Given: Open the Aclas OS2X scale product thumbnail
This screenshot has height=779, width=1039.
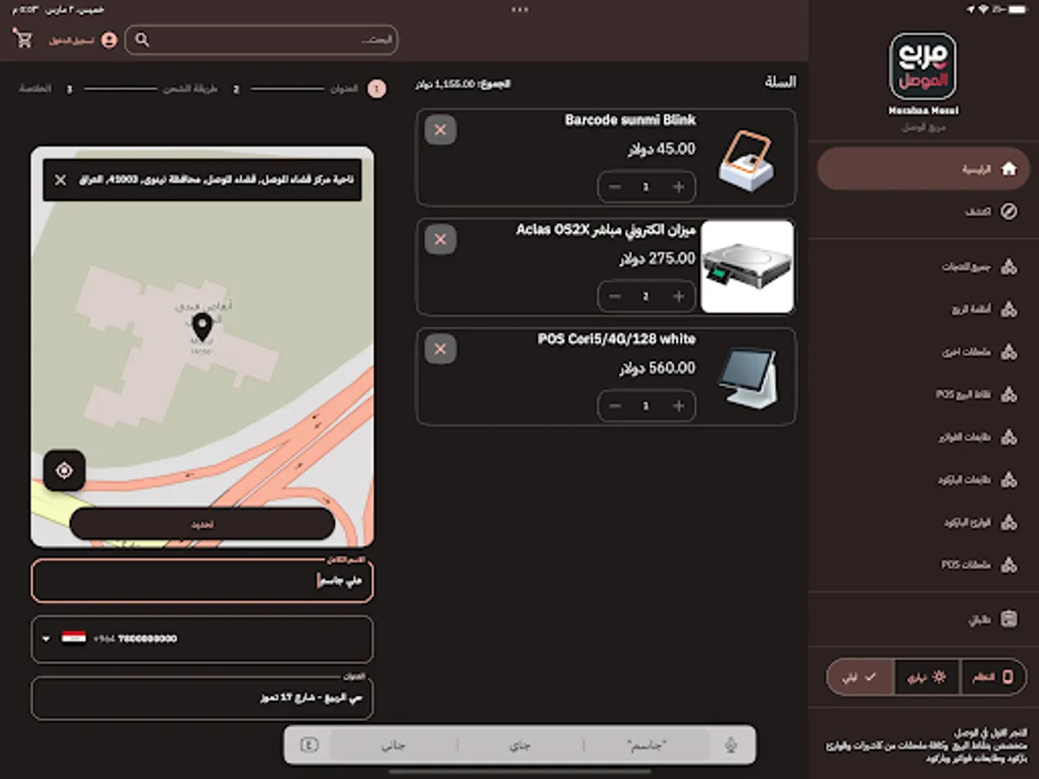Looking at the screenshot, I should (x=747, y=267).
